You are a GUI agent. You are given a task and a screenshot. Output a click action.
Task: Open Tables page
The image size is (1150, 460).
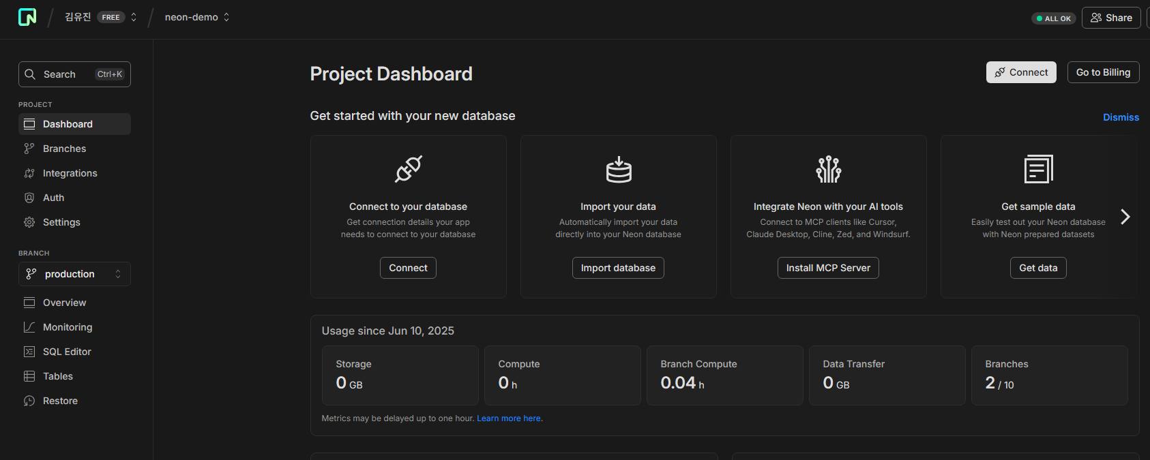click(x=74, y=376)
